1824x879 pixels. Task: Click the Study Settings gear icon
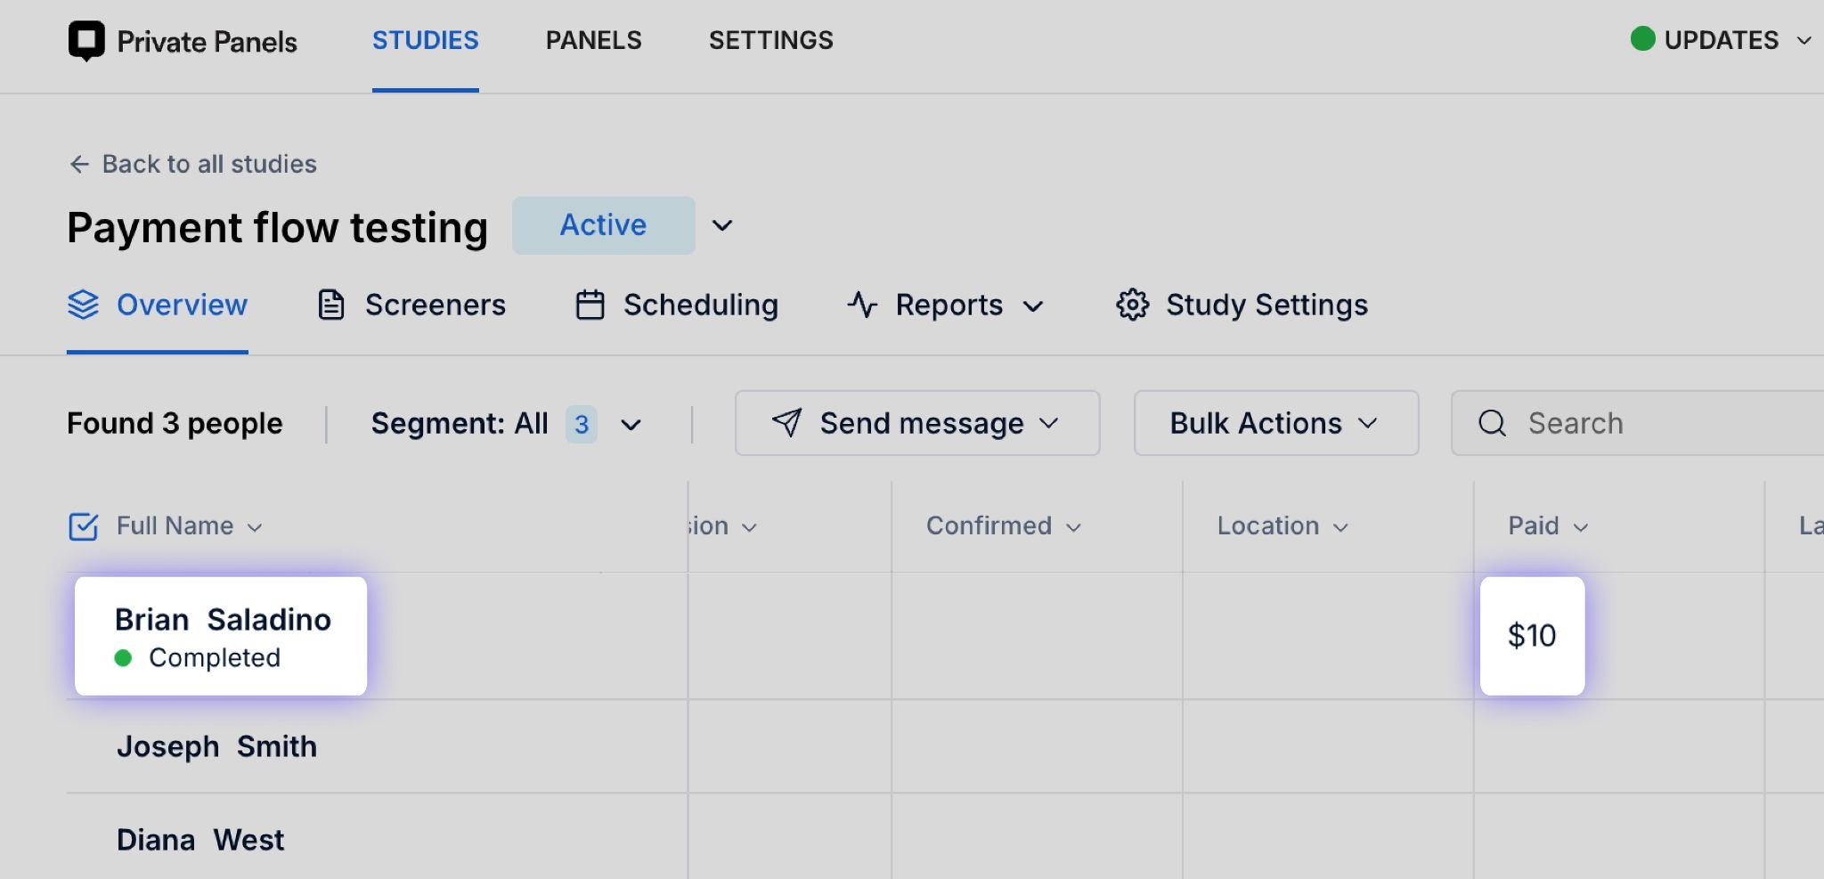1132,305
